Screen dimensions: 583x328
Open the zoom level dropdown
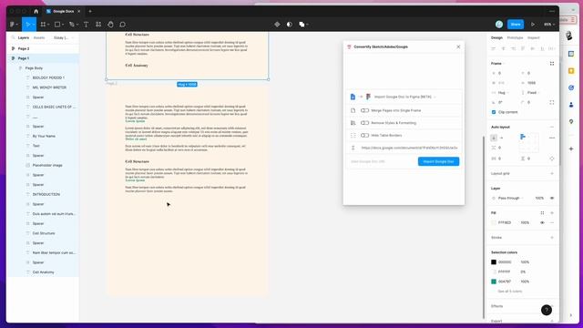click(549, 25)
